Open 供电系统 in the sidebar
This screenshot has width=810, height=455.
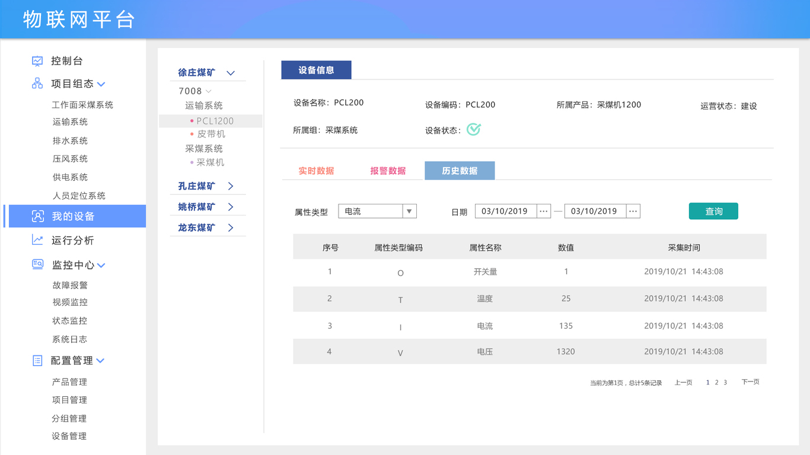tap(70, 177)
